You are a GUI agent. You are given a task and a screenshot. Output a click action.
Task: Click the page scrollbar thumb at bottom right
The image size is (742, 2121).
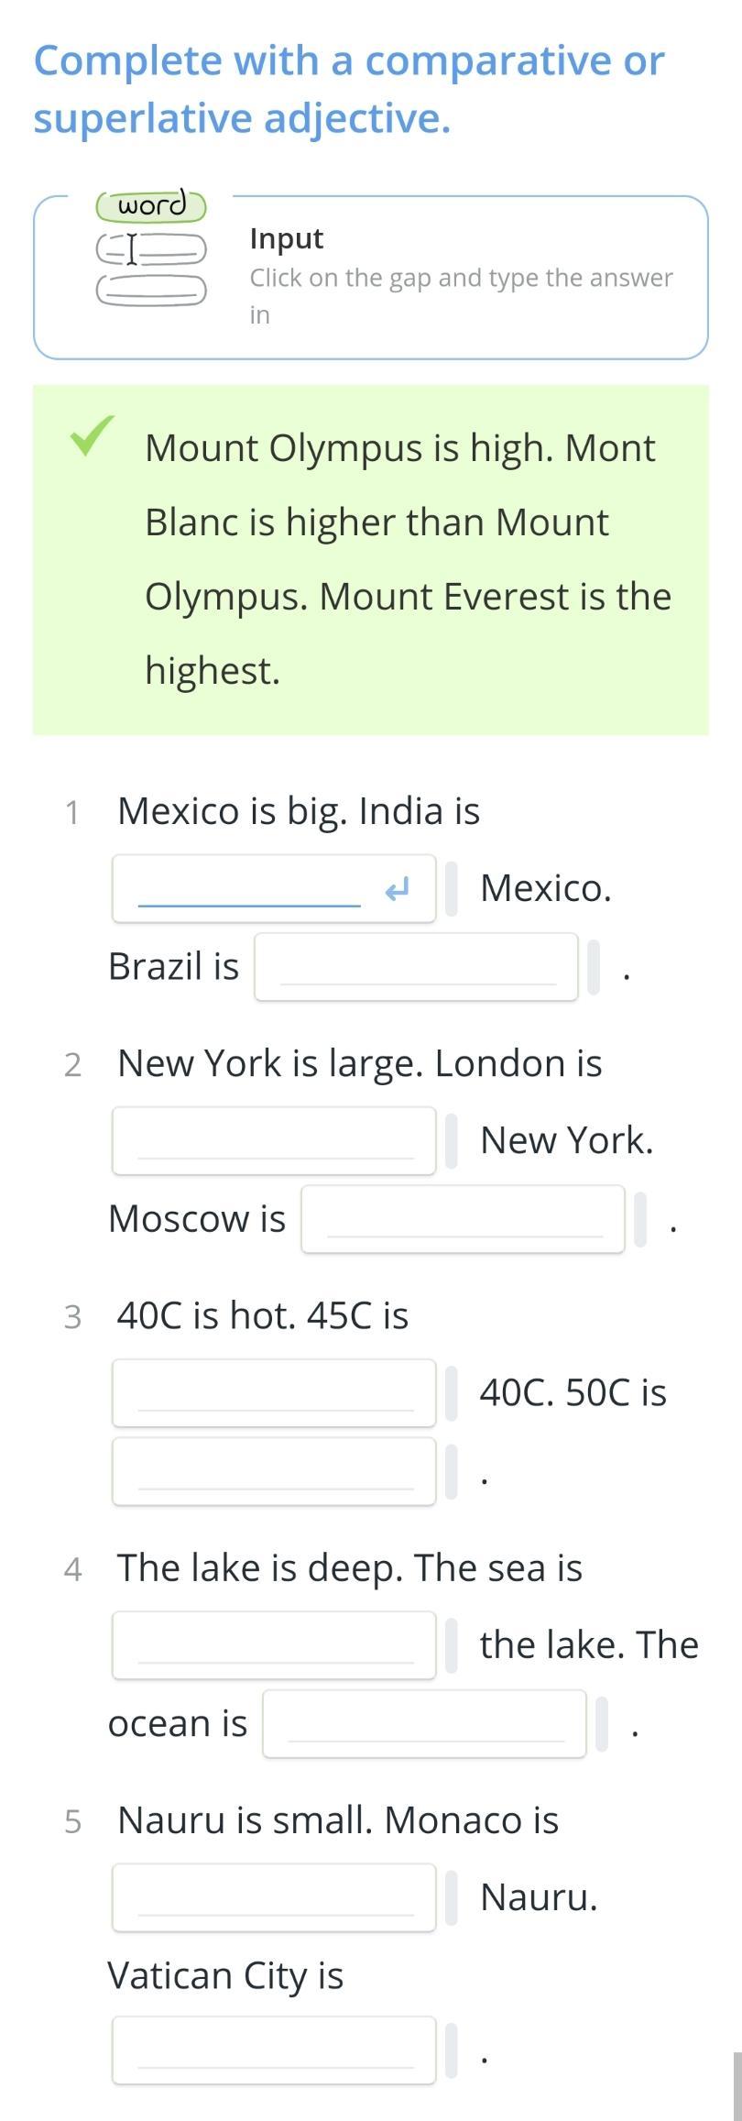pyautogui.click(x=737, y=2086)
